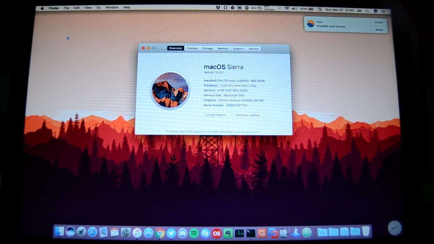Click Siri icon in menu bar

coord(376,11)
